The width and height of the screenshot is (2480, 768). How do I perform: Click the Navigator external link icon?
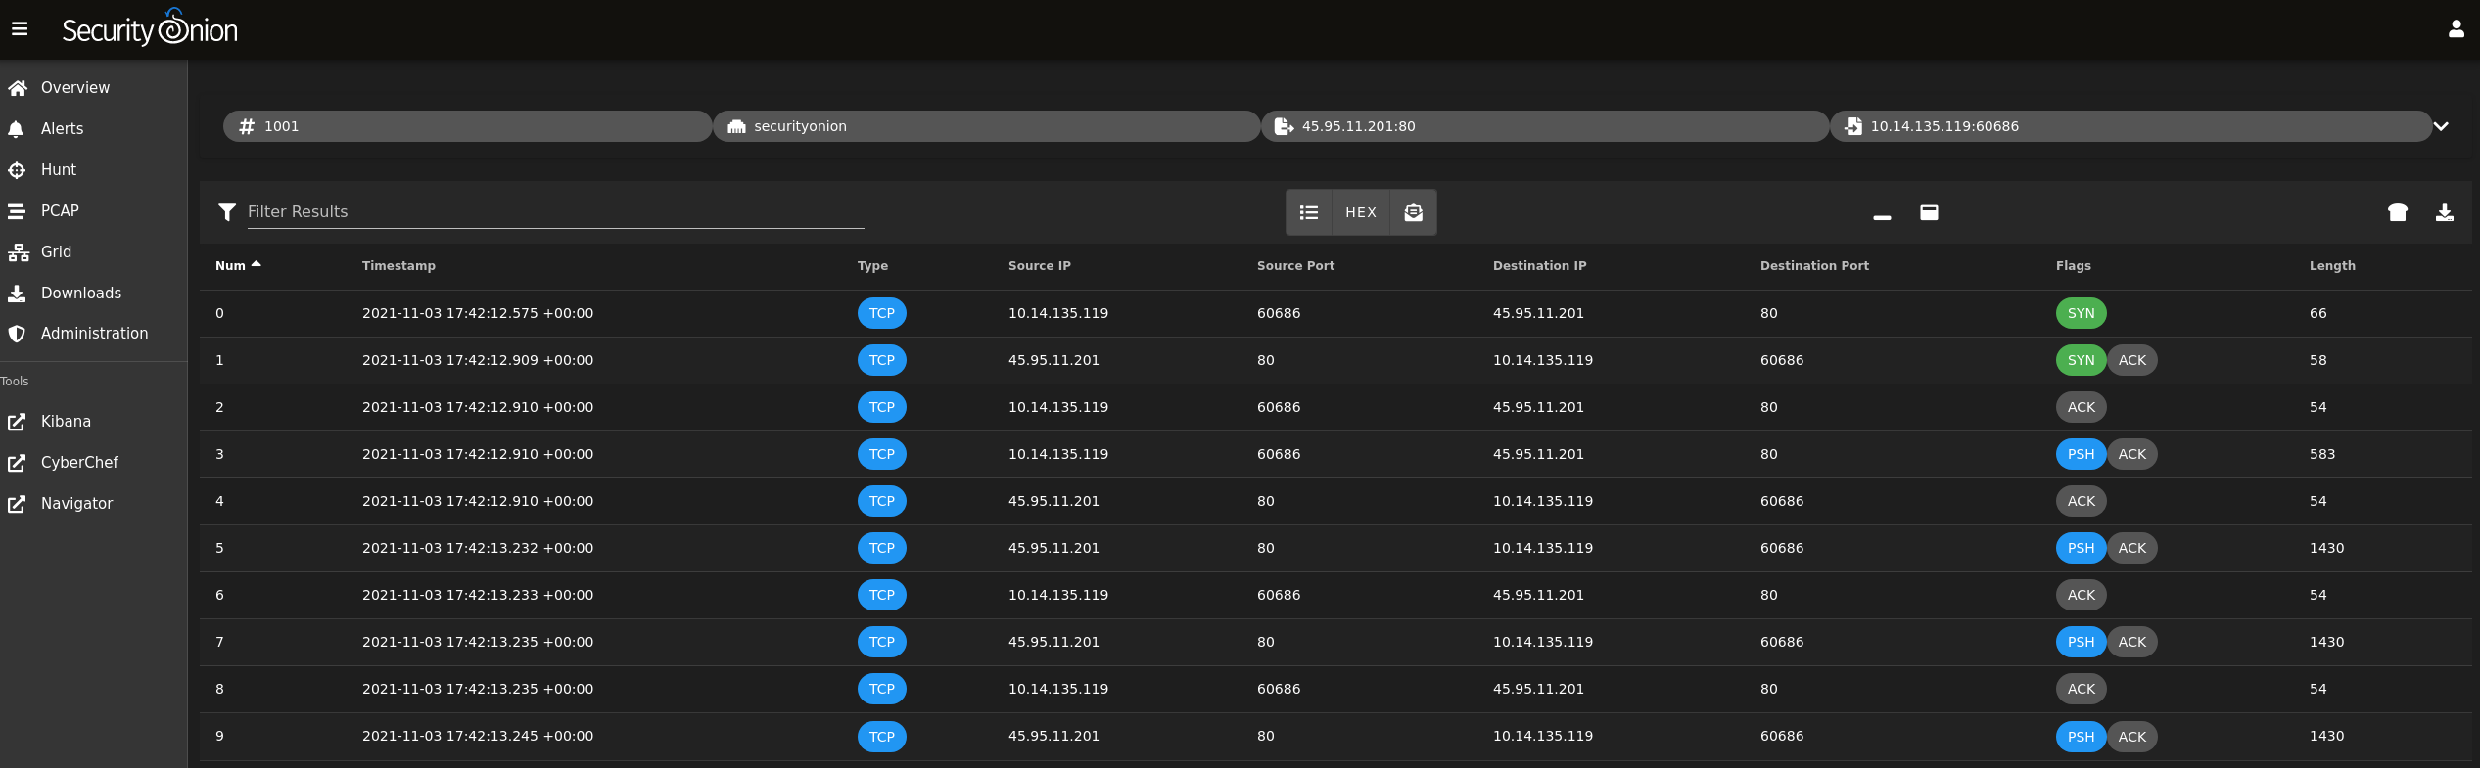click(x=17, y=504)
